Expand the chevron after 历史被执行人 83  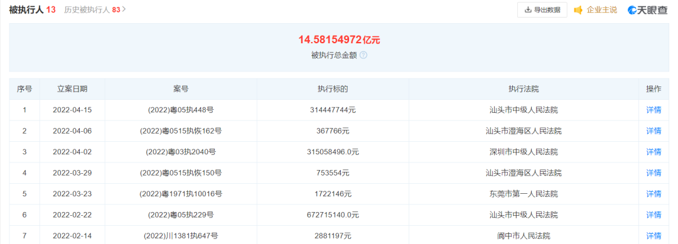(x=124, y=9)
